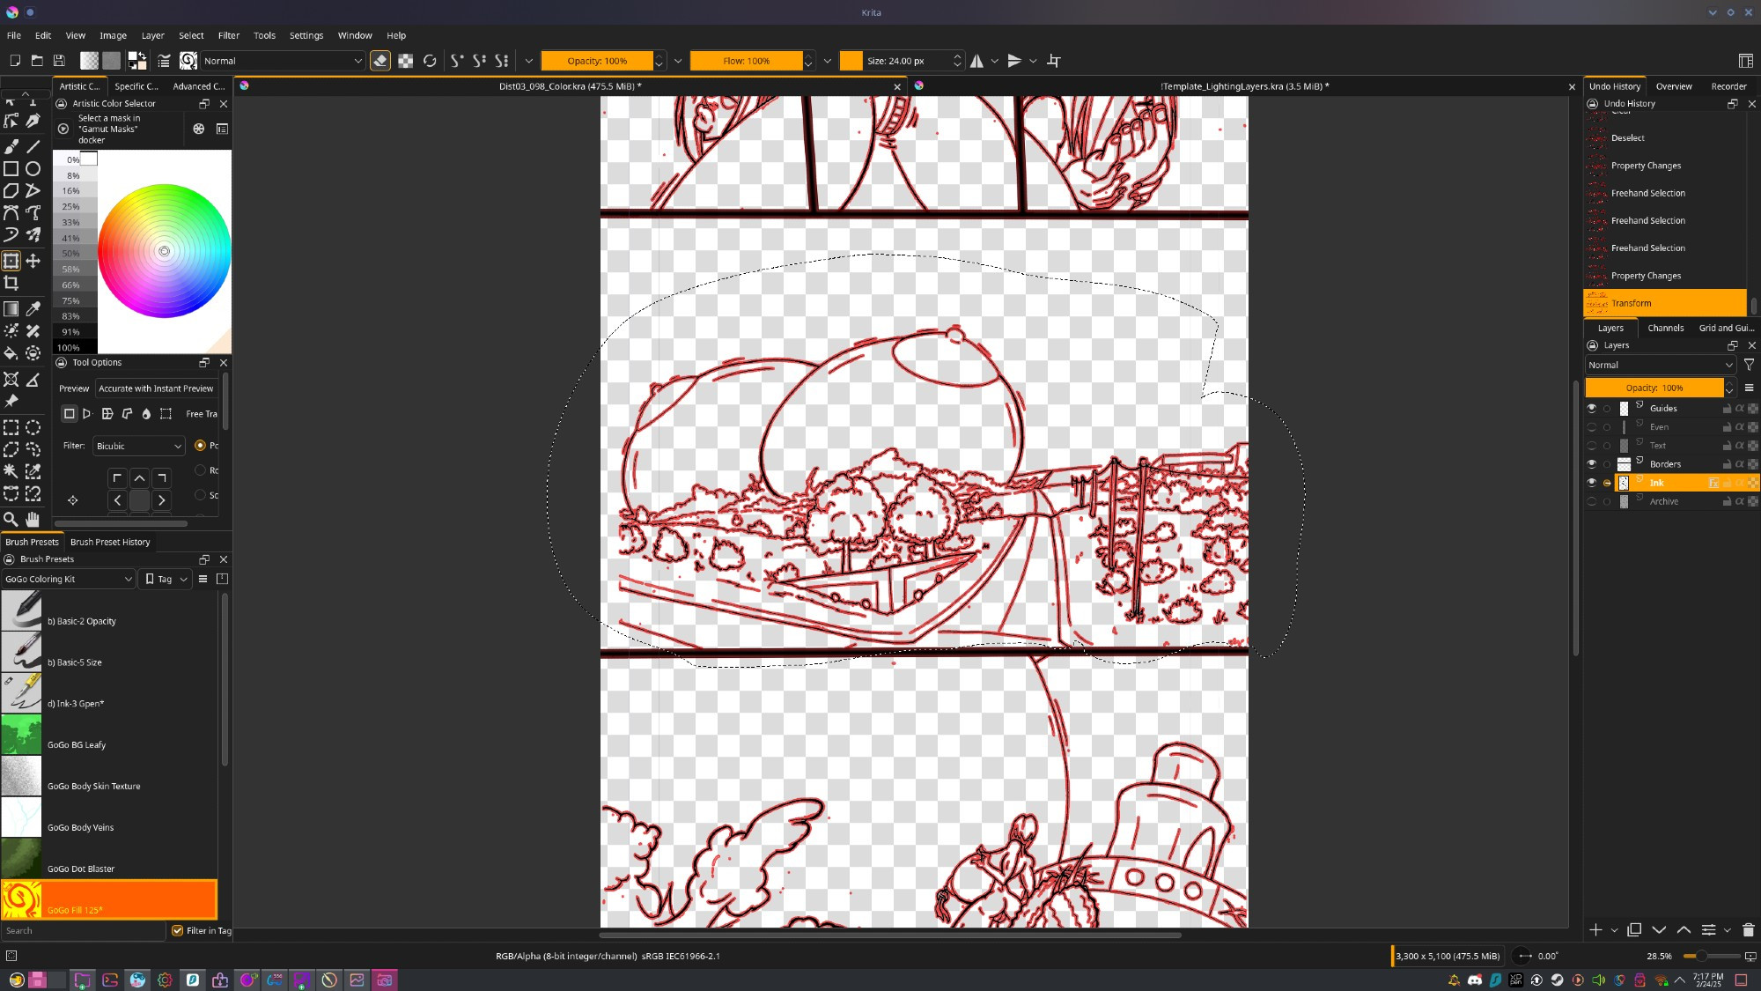Toggle lock on Guides layer
The width and height of the screenshot is (1761, 991).
click(x=1727, y=409)
